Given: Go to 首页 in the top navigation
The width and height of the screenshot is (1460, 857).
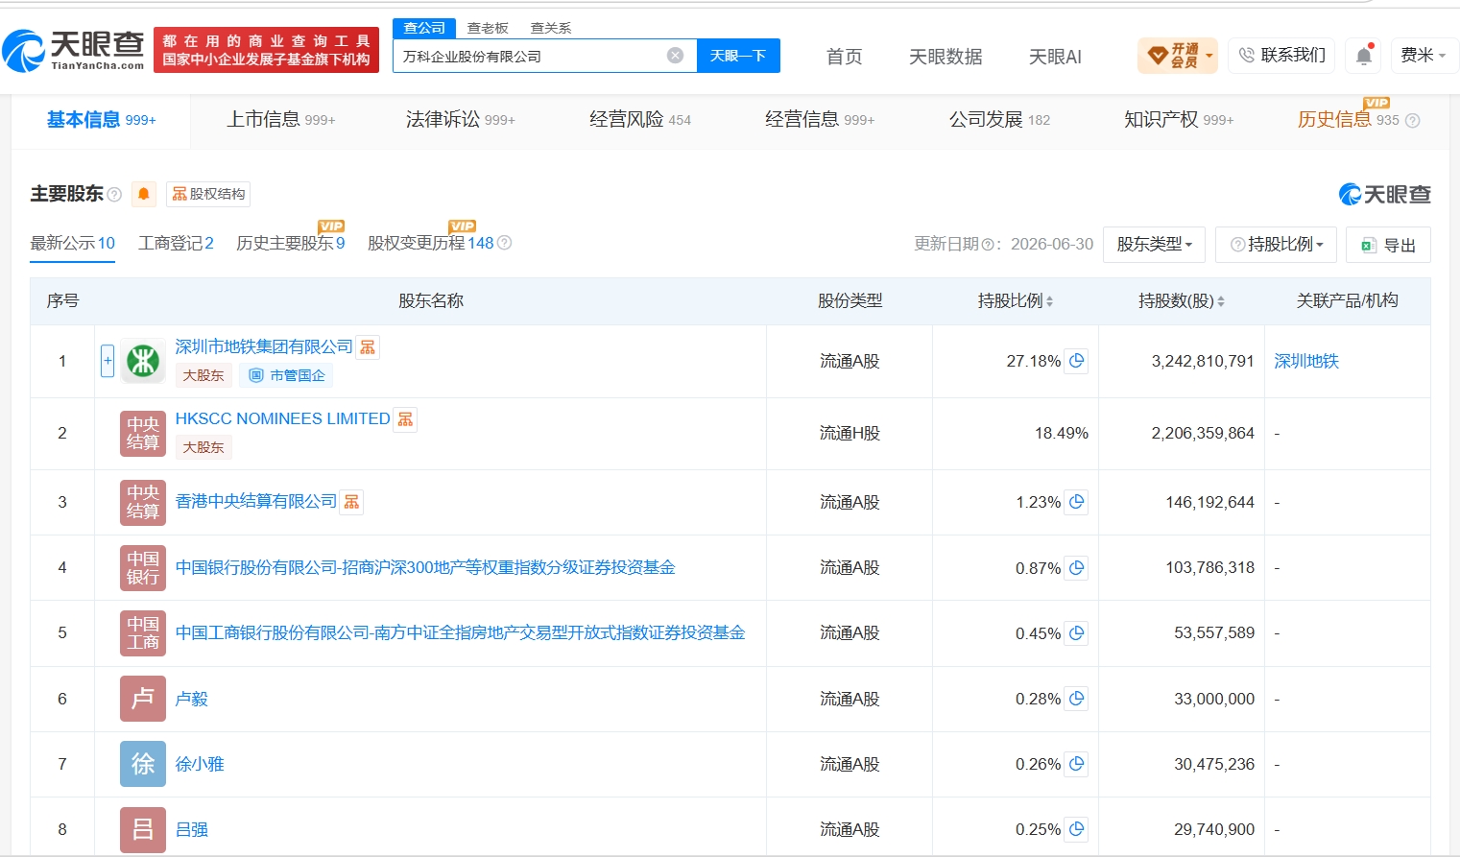Looking at the screenshot, I should [844, 57].
